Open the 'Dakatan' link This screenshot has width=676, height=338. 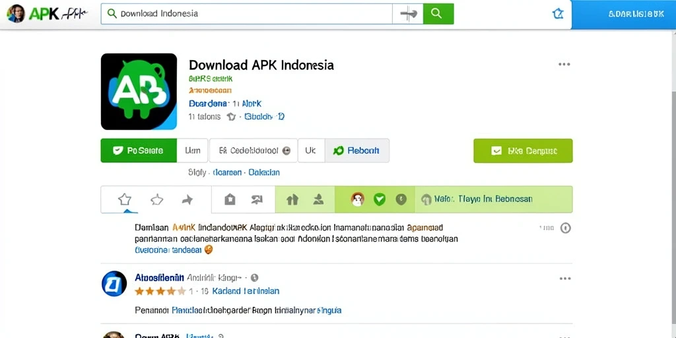coord(264,172)
